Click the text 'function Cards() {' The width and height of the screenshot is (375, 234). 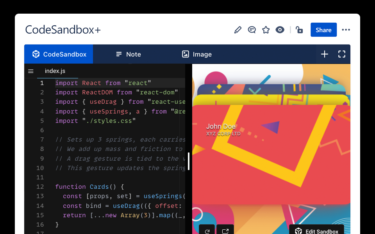tap(90, 187)
